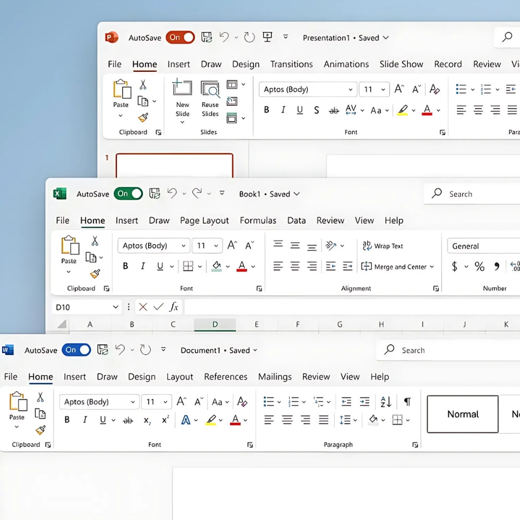Click the Sort icon in Word Paragraph group

click(x=386, y=402)
